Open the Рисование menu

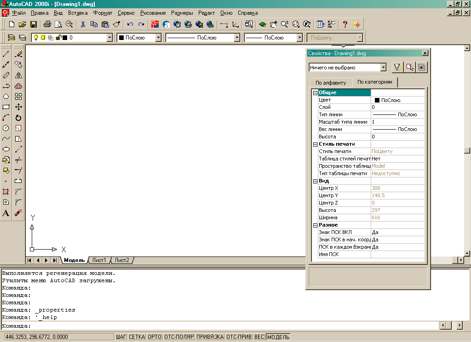click(x=153, y=13)
